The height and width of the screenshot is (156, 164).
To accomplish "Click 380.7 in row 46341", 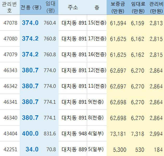I will 30,102.
